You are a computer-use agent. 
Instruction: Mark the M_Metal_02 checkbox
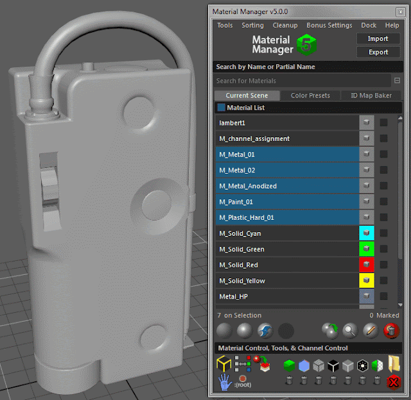[x=384, y=170]
